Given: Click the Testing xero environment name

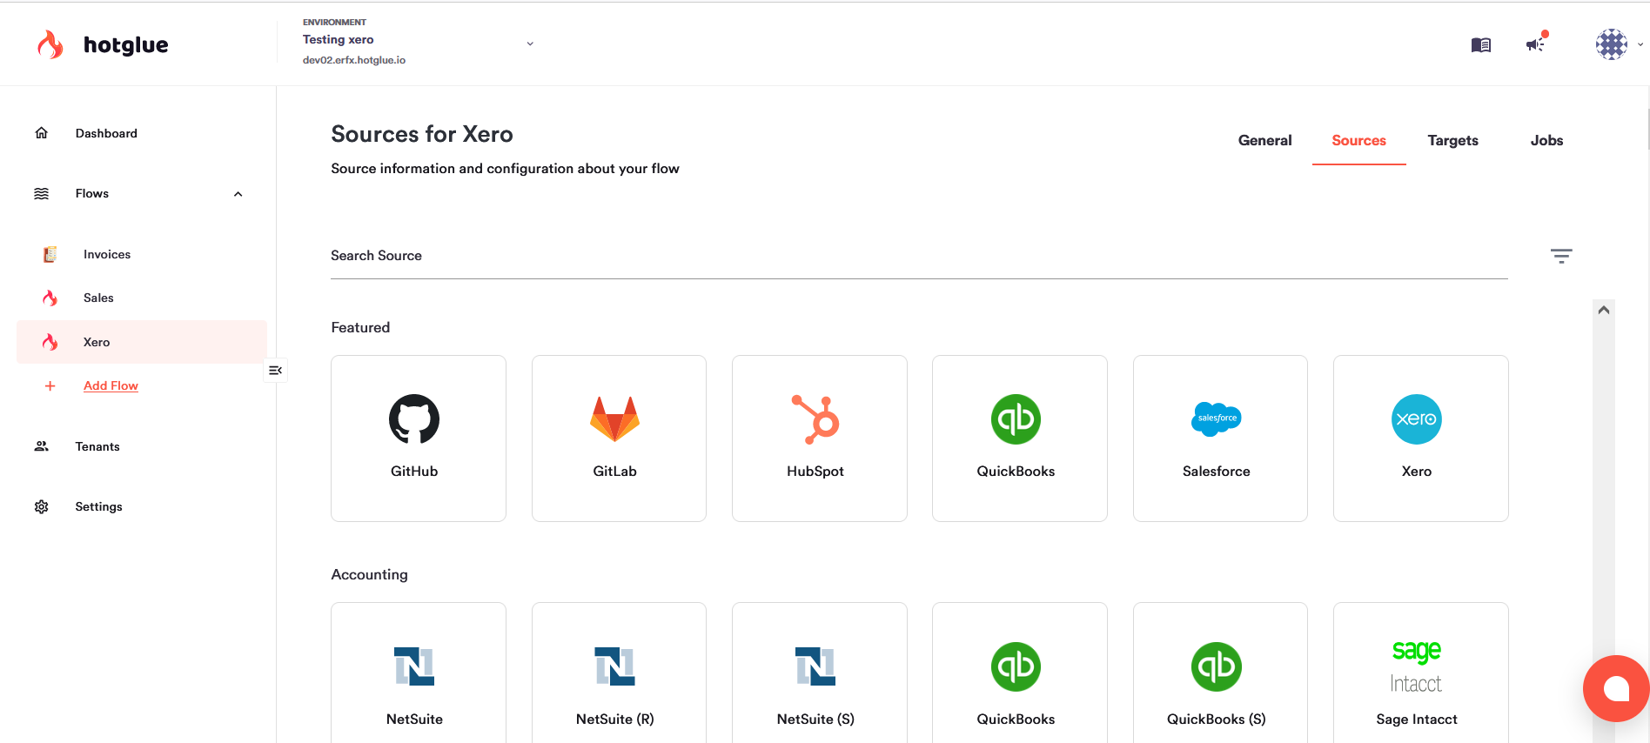Looking at the screenshot, I should tap(338, 39).
